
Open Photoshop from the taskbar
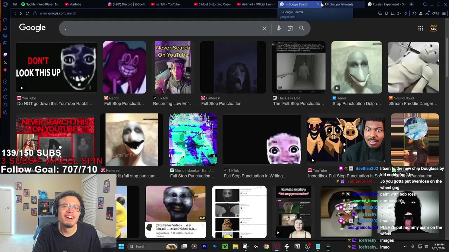pos(215,246)
